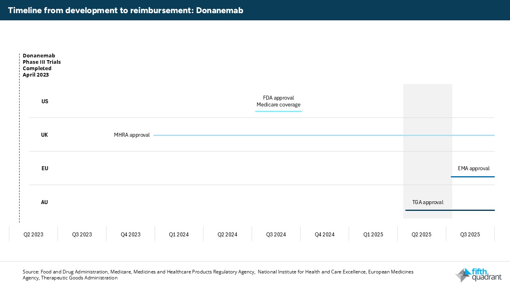Click the MHRA approval label

132,135
